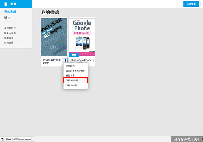Screen dimensions: 203x142
Task: Open three-dot menu for The Google Phone
Action: tap(93, 60)
